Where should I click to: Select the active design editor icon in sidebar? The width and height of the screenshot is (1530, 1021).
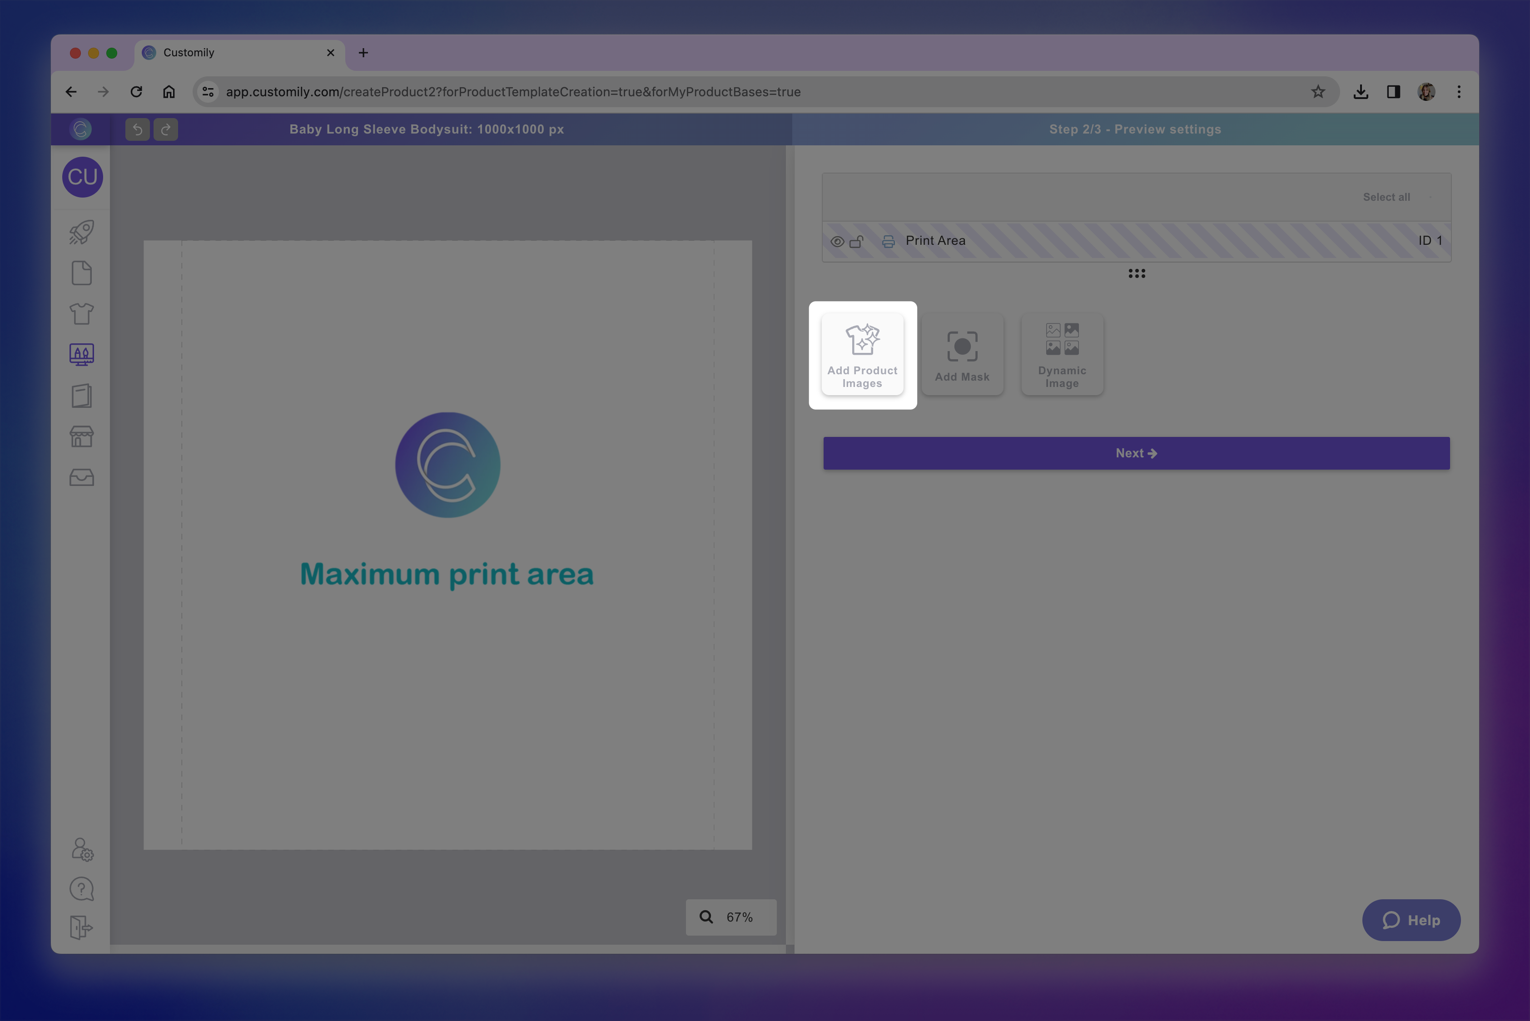click(x=81, y=353)
